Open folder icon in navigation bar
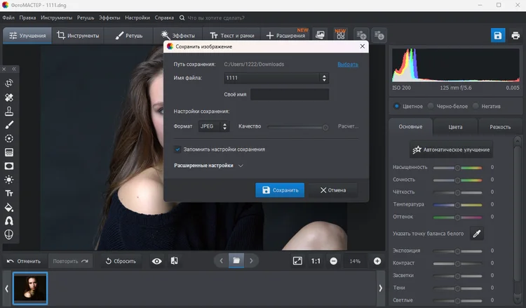This screenshot has width=526, height=308. (x=236, y=261)
